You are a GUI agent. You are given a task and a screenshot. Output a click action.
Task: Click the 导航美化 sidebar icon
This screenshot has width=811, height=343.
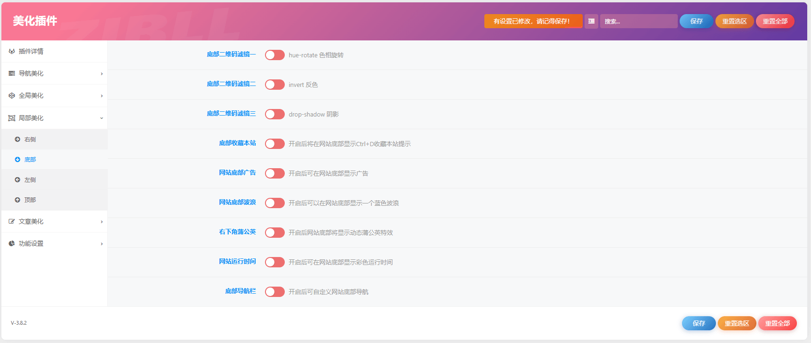pyautogui.click(x=12, y=73)
